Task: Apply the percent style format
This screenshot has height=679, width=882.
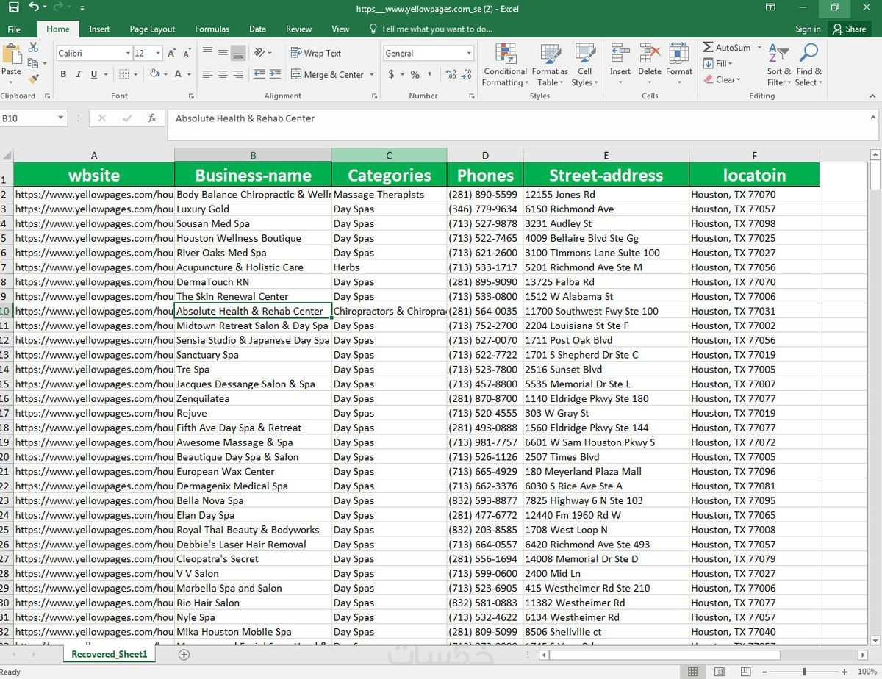Action: pyautogui.click(x=415, y=74)
